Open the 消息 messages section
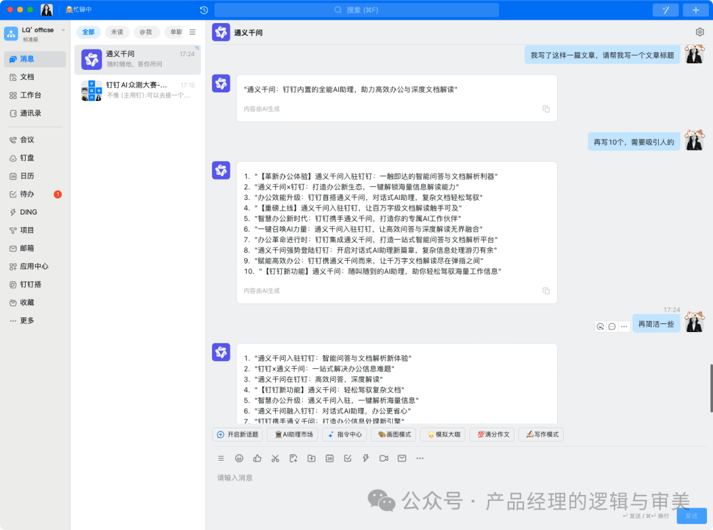 click(x=35, y=59)
